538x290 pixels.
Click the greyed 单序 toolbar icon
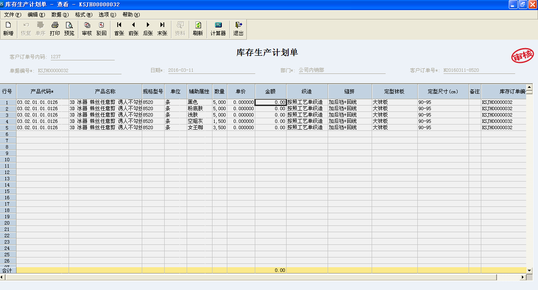click(41, 29)
